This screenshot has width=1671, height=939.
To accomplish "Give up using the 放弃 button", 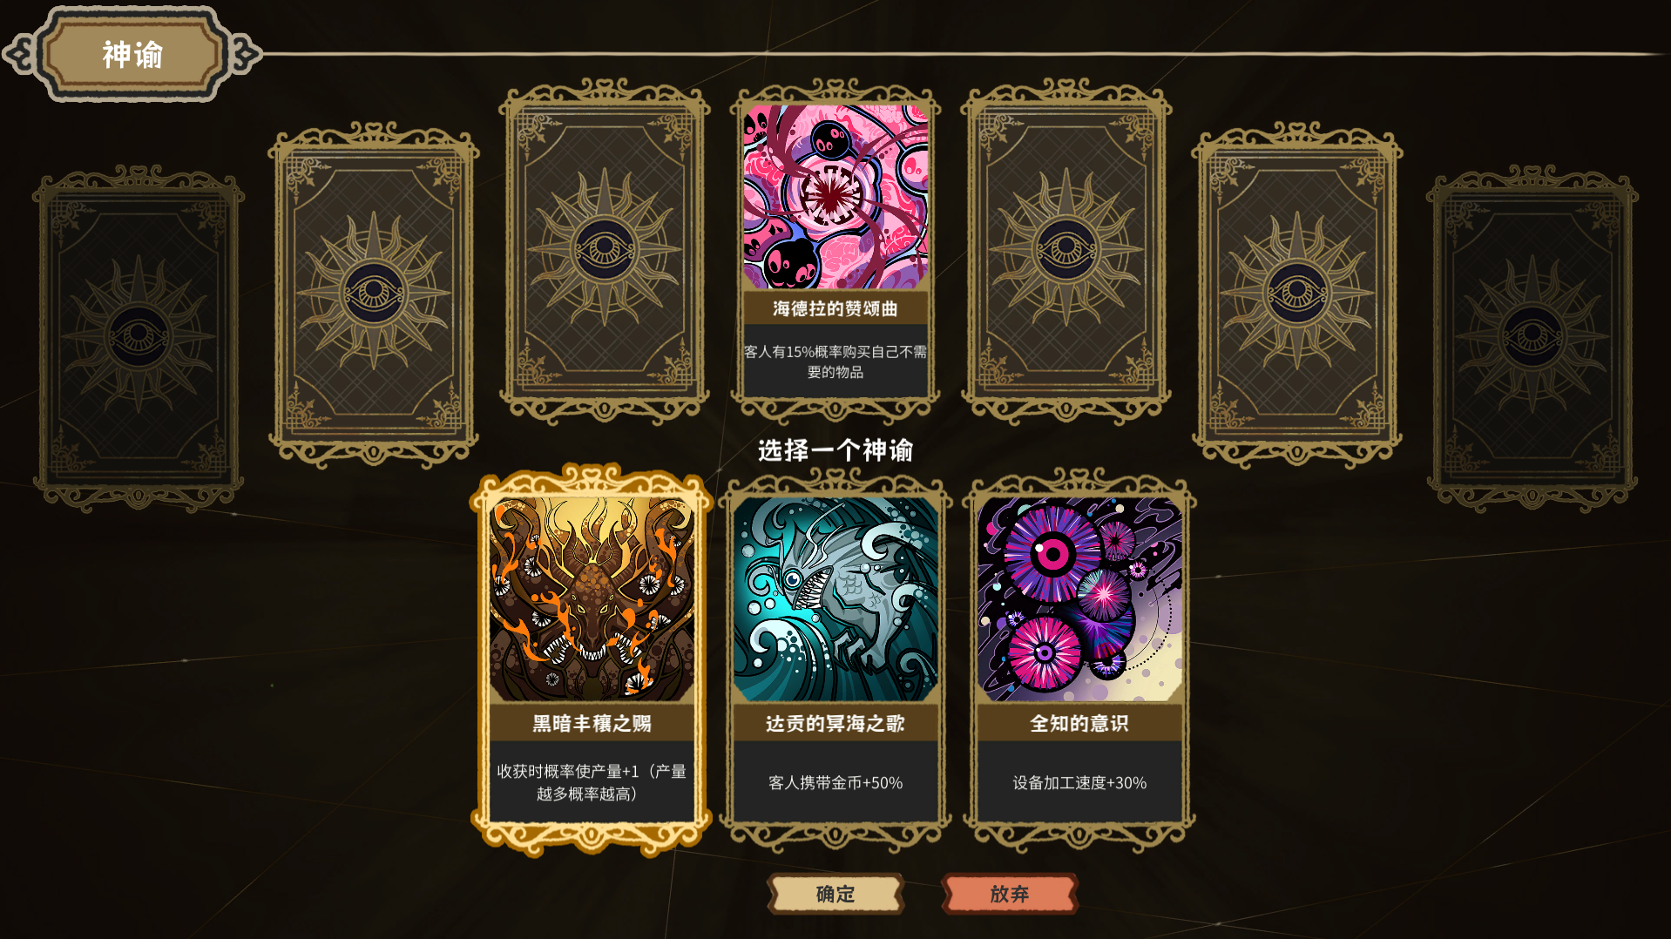I will click(1010, 894).
